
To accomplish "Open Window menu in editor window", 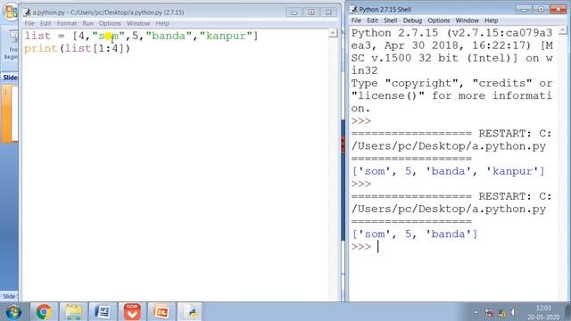I will coord(138,23).
